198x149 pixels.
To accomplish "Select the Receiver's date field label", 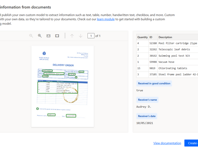I will [147, 116].
